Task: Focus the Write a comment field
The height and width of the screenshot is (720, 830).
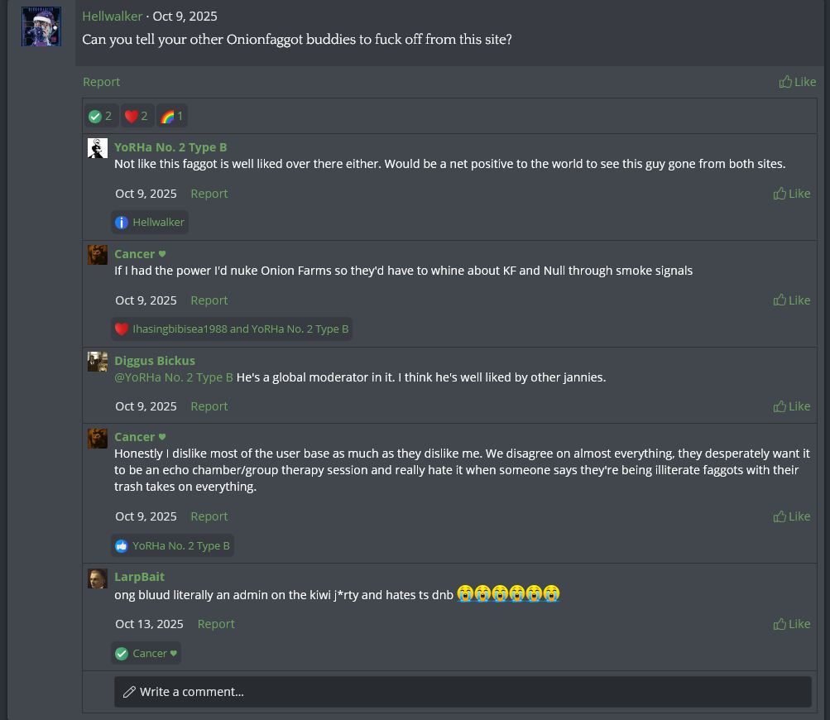Action: coord(462,692)
